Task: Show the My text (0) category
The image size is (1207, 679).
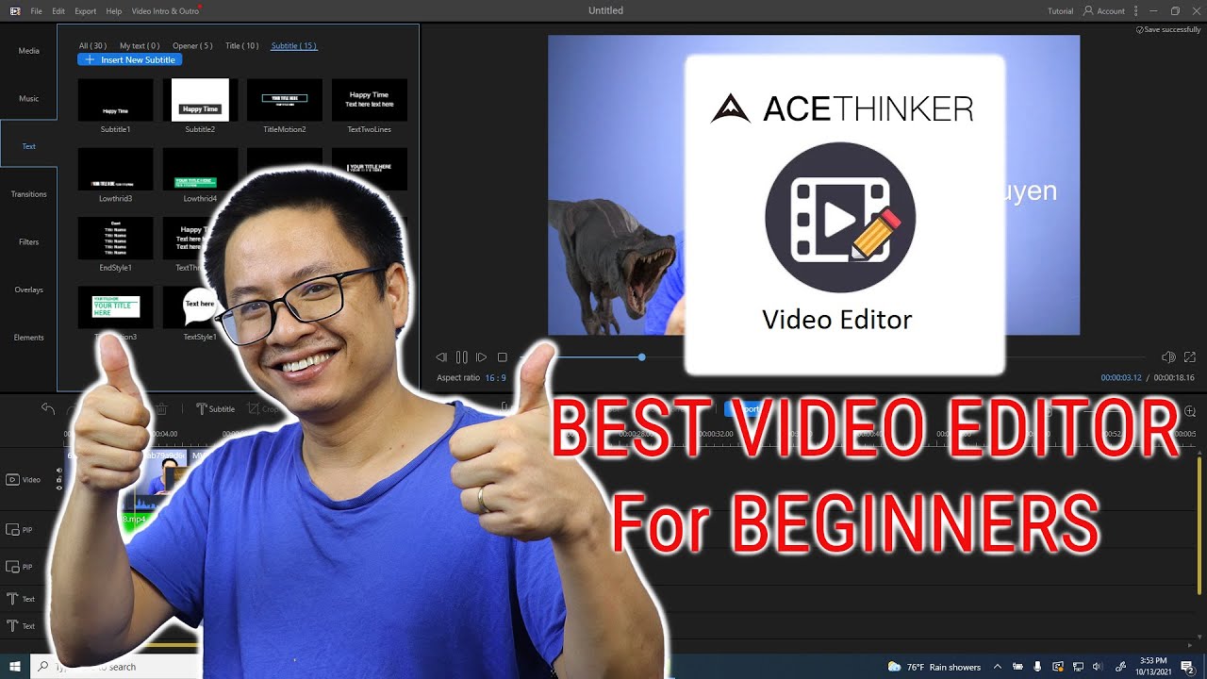Action: pyautogui.click(x=140, y=45)
